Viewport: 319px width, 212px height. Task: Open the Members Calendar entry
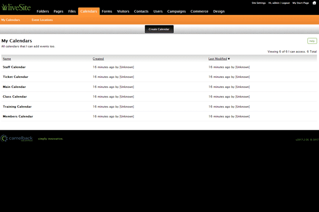click(x=18, y=116)
